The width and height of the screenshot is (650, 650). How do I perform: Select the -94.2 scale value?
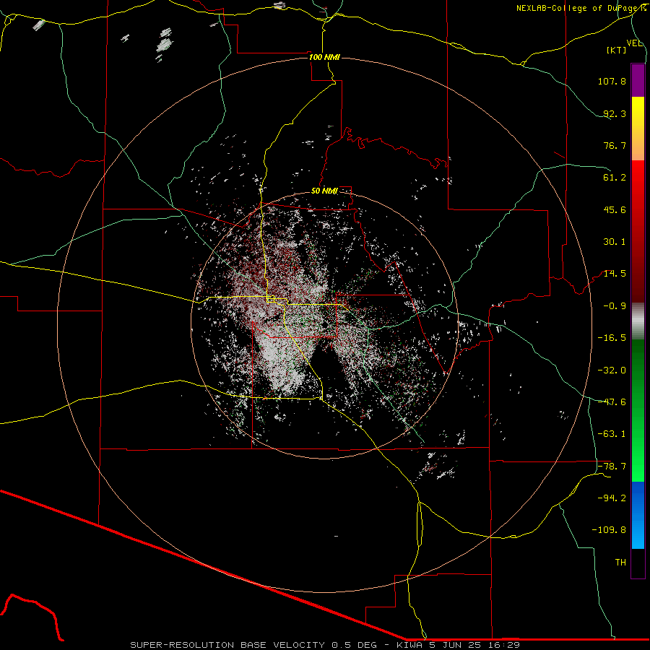(612, 498)
